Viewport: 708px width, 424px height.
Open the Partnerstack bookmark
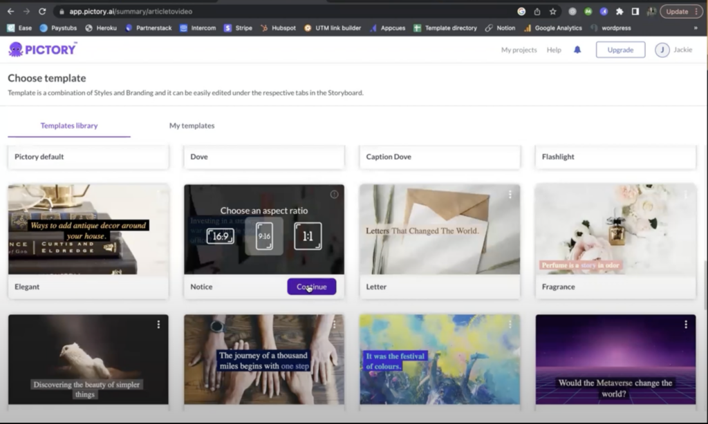click(x=149, y=28)
